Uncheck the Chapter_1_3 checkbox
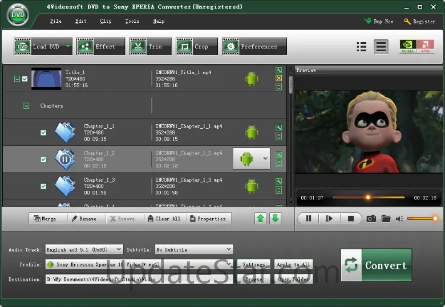Image resolution: width=445 pixels, height=307 pixels. point(43,186)
